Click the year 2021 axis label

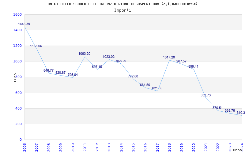tap(206, 147)
